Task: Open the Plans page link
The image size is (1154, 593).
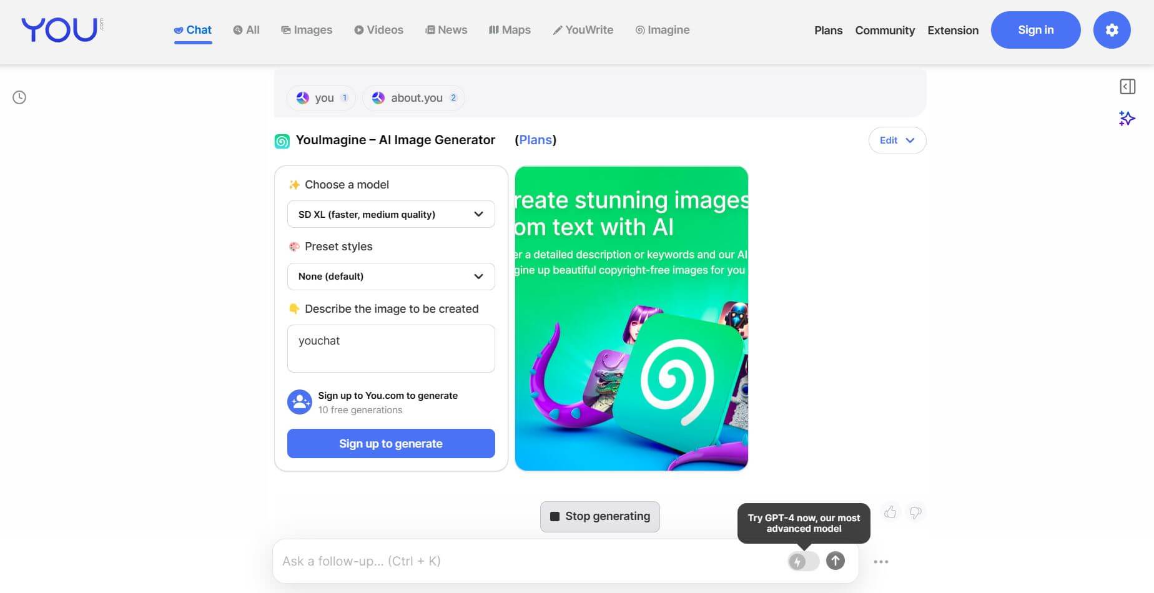Action: (828, 30)
